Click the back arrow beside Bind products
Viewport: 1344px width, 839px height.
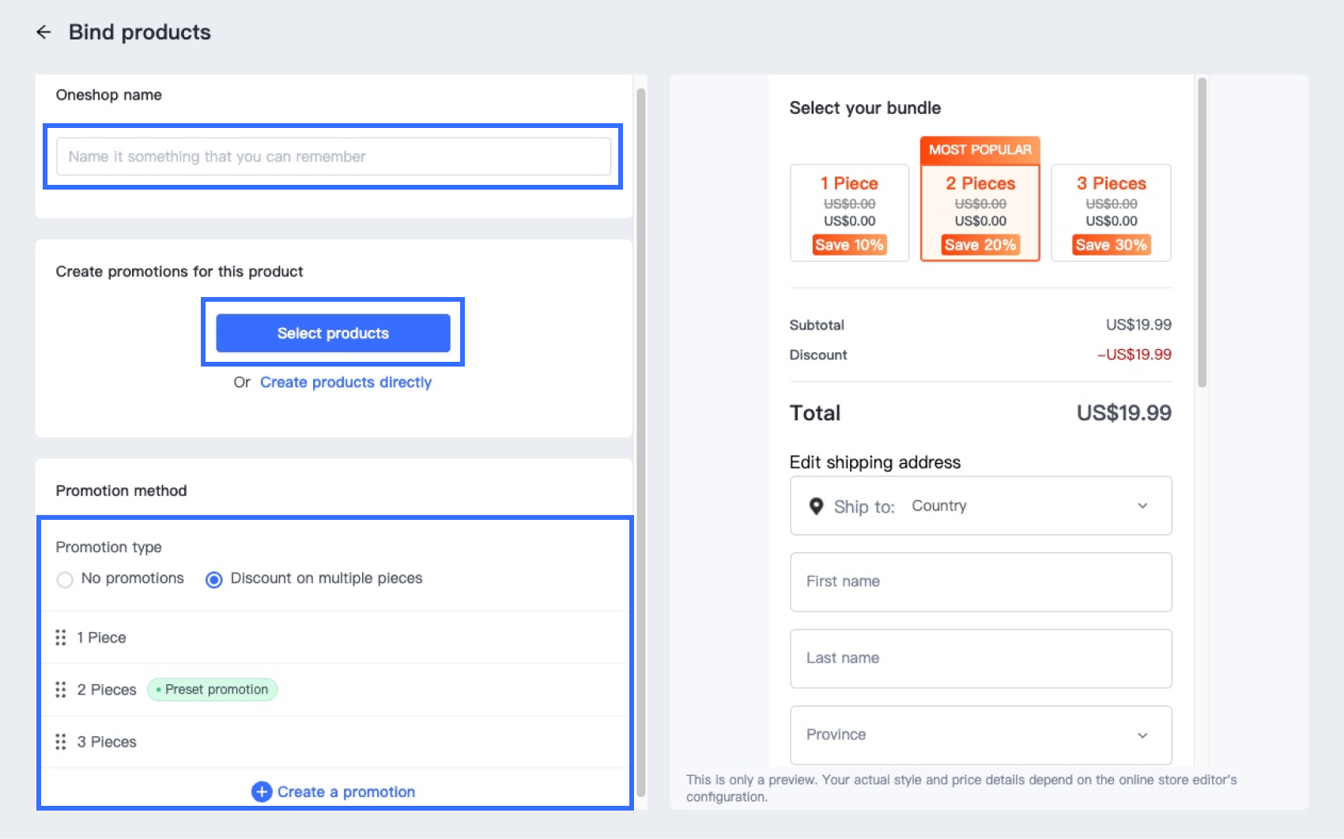(43, 32)
